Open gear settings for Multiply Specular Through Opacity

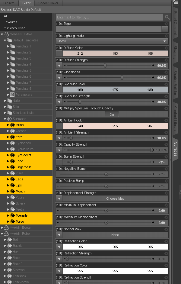(166, 108)
